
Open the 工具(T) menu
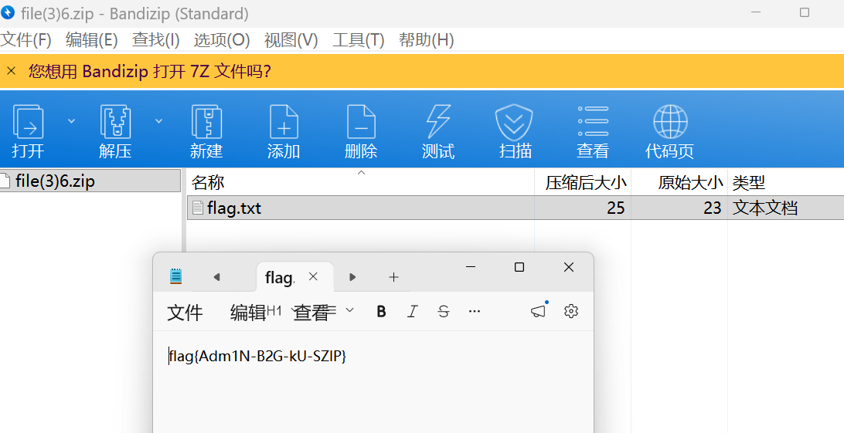tap(359, 40)
